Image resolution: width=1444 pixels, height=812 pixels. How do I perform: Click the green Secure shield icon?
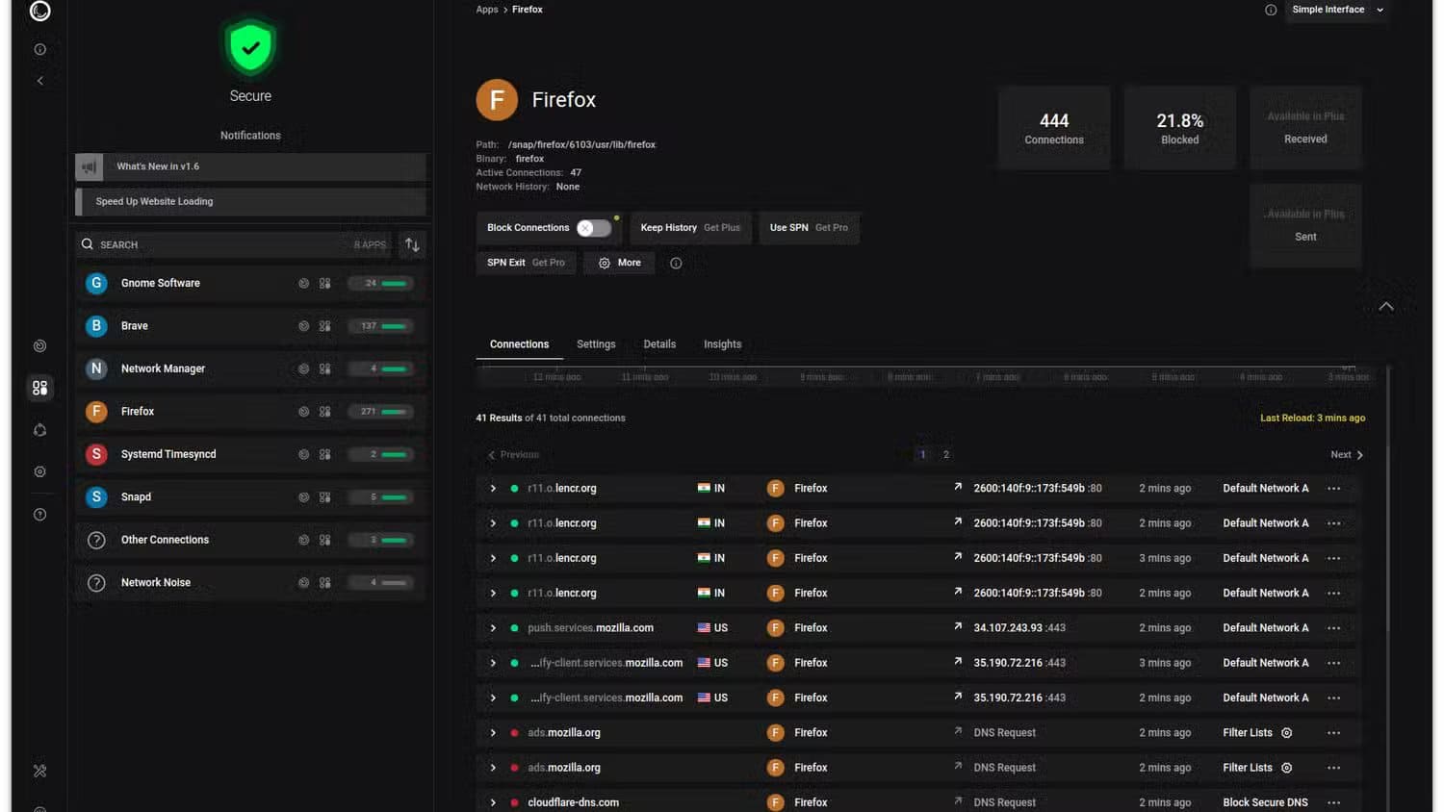click(250, 46)
